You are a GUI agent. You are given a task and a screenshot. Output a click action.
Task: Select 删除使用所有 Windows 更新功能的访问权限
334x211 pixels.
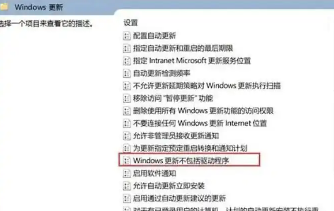(203, 111)
